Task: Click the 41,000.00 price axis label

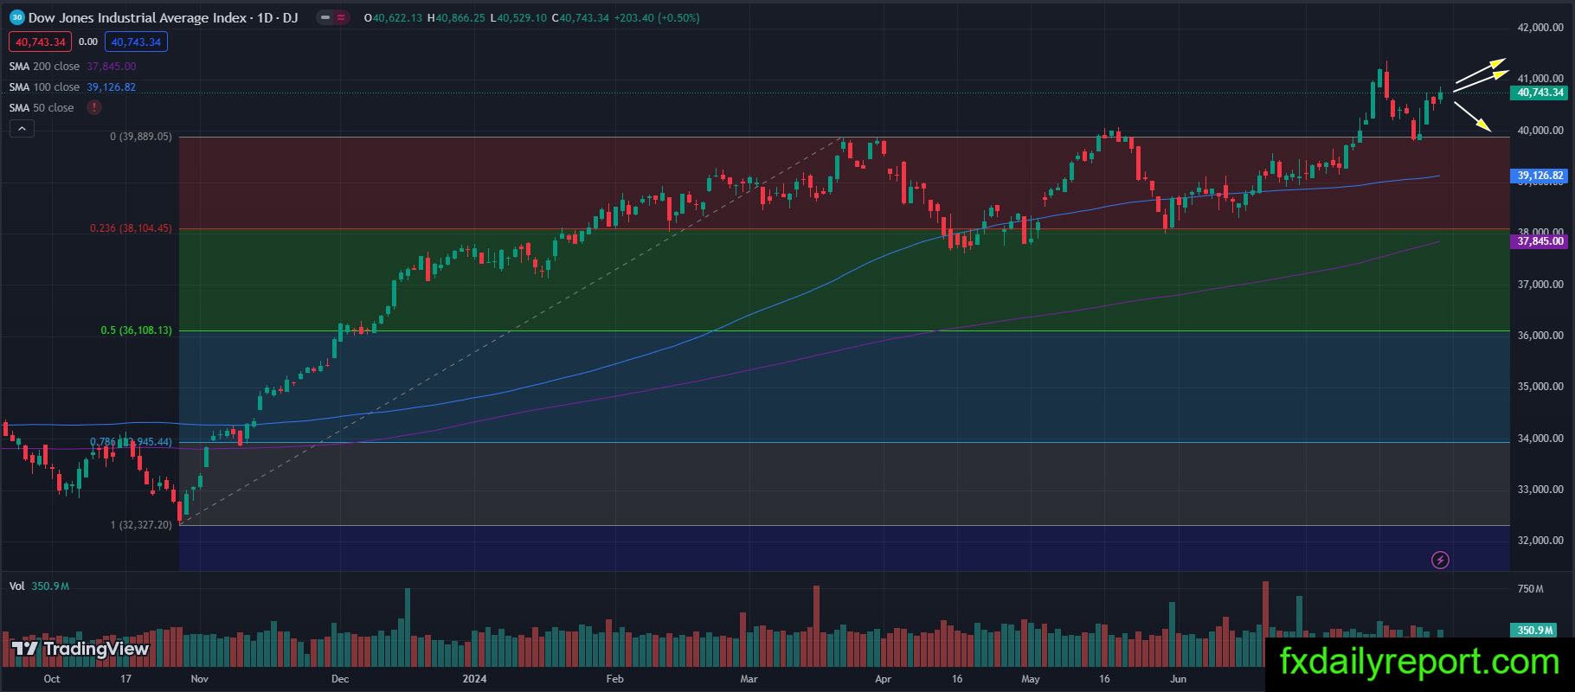Action: pyautogui.click(x=1540, y=79)
